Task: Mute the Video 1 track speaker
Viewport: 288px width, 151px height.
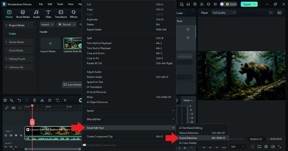Action: [11, 135]
